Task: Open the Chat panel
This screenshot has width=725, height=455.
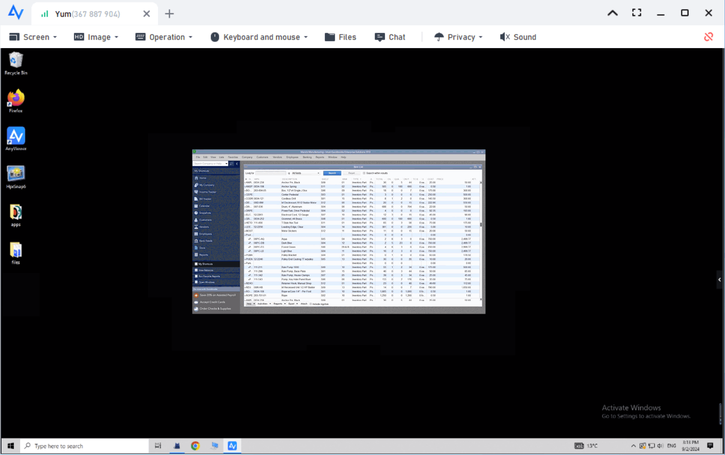Action: [x=390, y=37]
